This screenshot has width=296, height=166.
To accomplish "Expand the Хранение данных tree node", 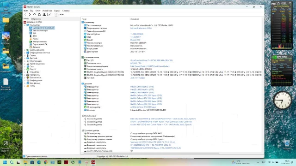I will (x=25, y=64).
